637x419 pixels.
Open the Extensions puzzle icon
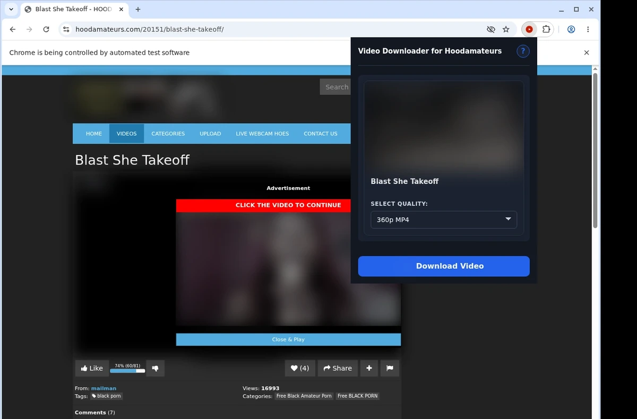coord(546,29)
